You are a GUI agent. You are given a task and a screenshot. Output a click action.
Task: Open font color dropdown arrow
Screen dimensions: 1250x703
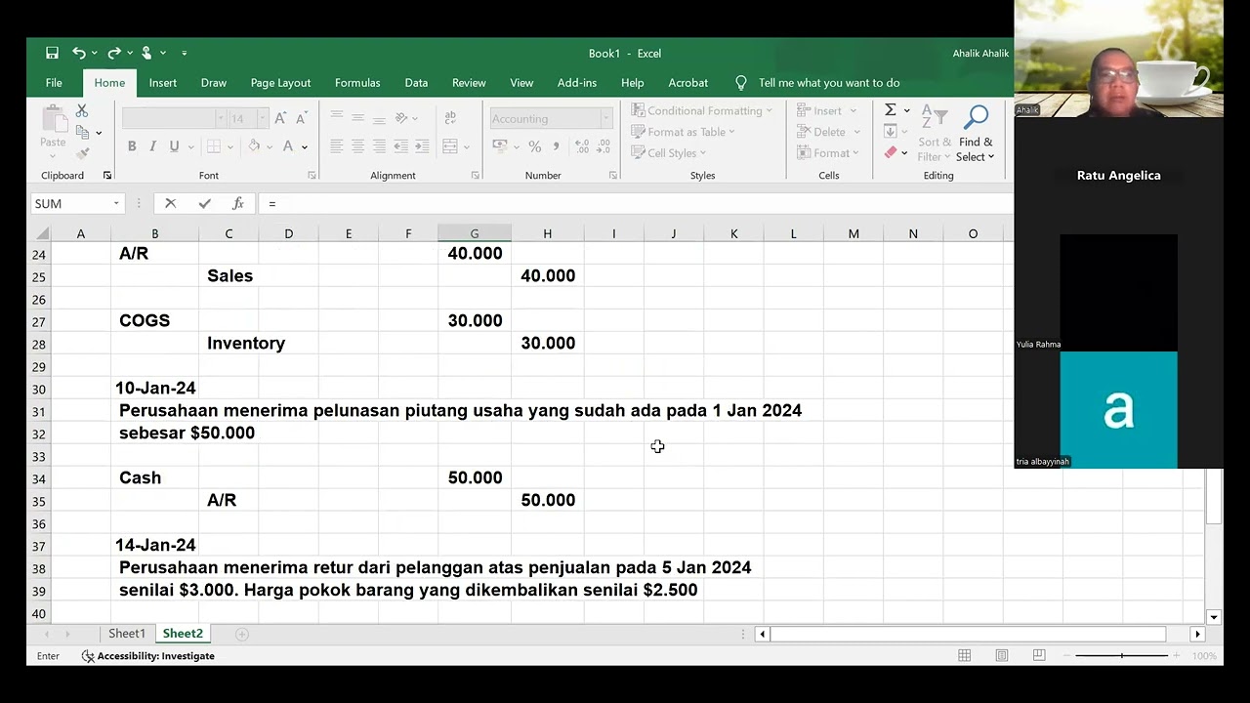[x=305, y=147]
